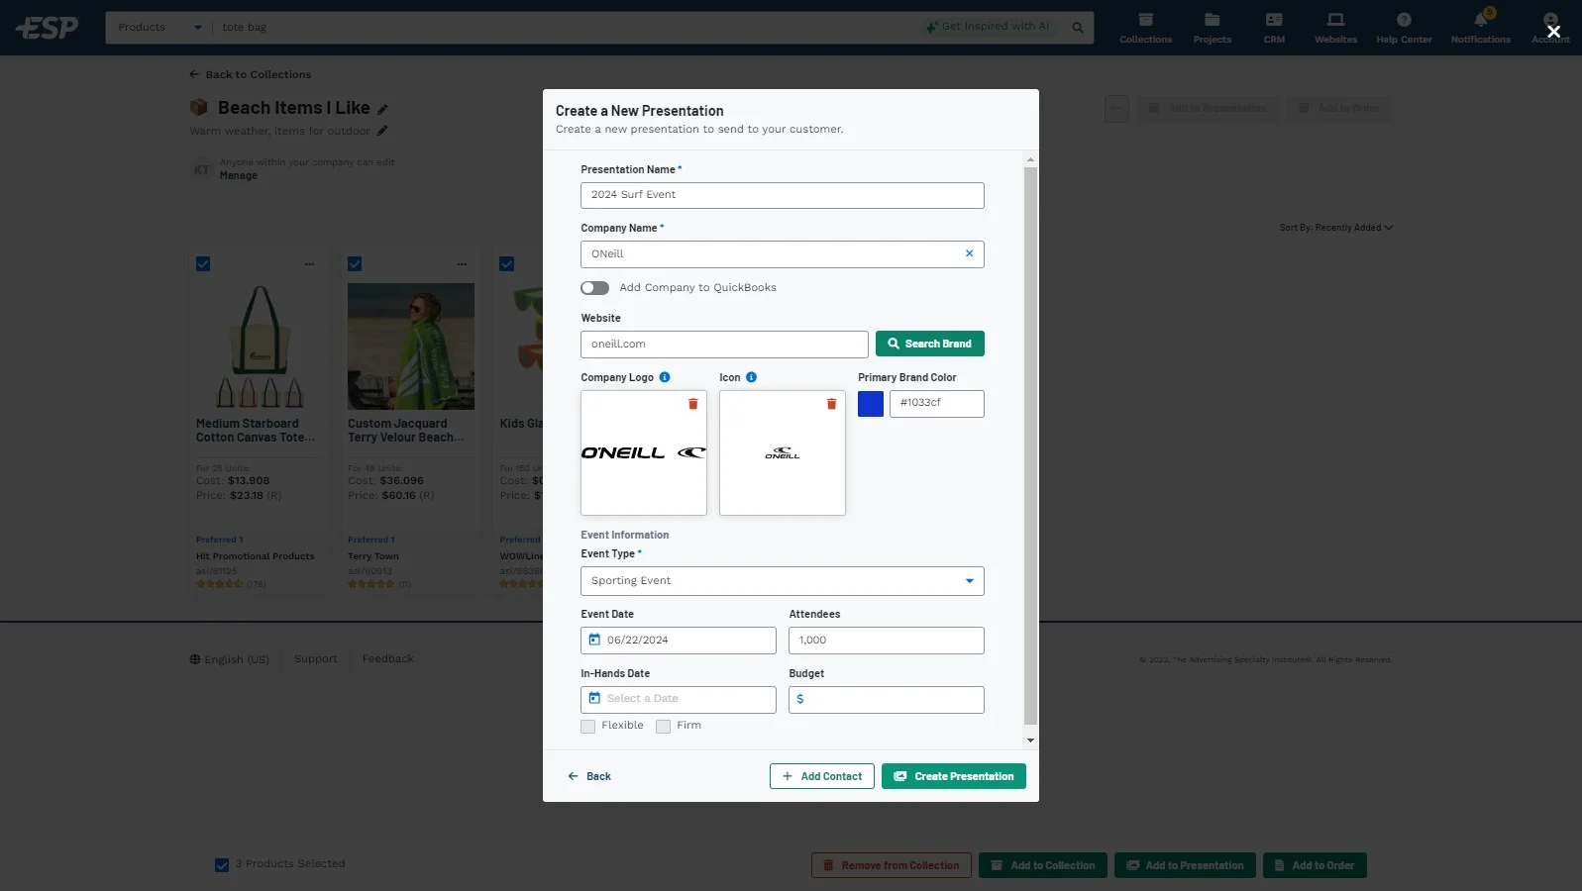Open the Event Date calendar icon
This screenshot has height=891, width=1582.
click(594, 640)
